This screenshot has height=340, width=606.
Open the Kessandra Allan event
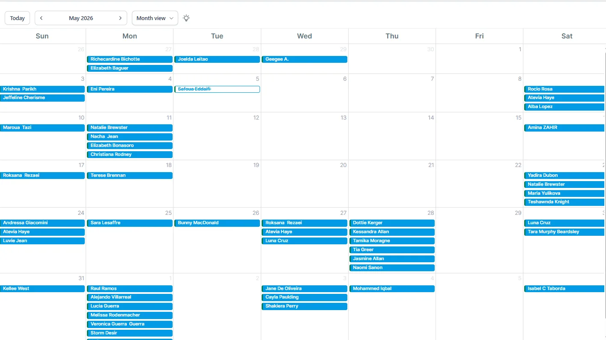coord(392,232)
